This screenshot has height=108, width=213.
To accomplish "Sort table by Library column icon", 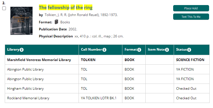I will tap(22, 50).
